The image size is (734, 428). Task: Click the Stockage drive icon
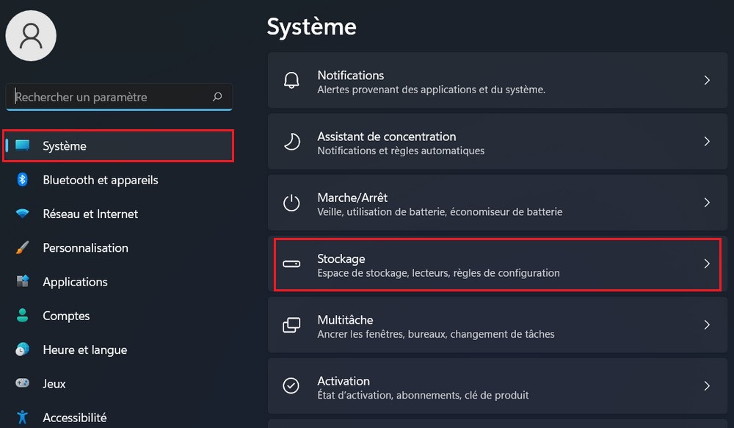click(291, 264)
